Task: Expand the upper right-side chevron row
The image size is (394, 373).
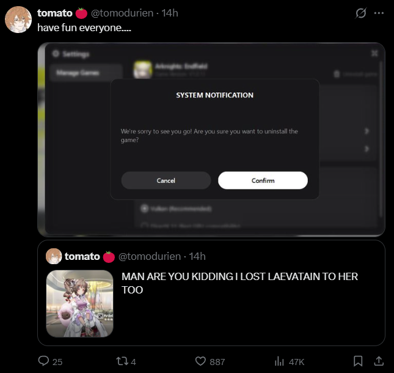Action: tap(367, 131)
